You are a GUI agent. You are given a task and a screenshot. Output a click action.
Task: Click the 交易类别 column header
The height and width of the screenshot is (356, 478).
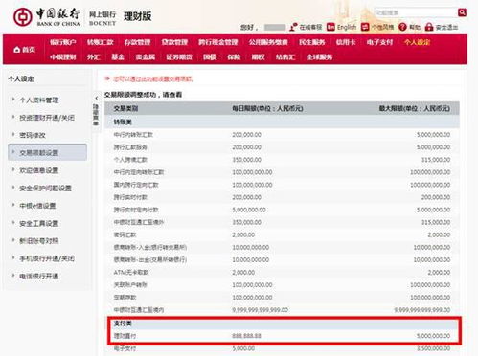tap(125, 109)
